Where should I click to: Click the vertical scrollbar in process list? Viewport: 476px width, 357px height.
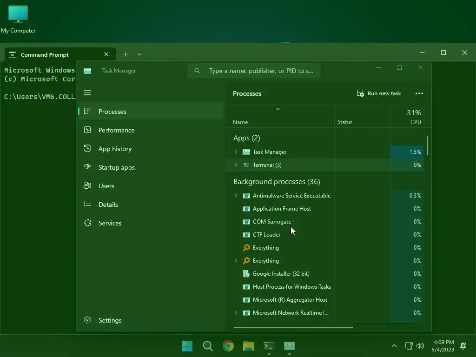click(428, 145)
